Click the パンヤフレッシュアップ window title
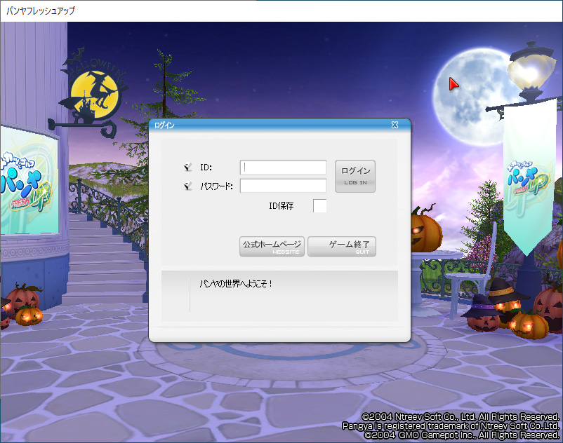This screenshot has height=443, width=563. tap(41, 11)
